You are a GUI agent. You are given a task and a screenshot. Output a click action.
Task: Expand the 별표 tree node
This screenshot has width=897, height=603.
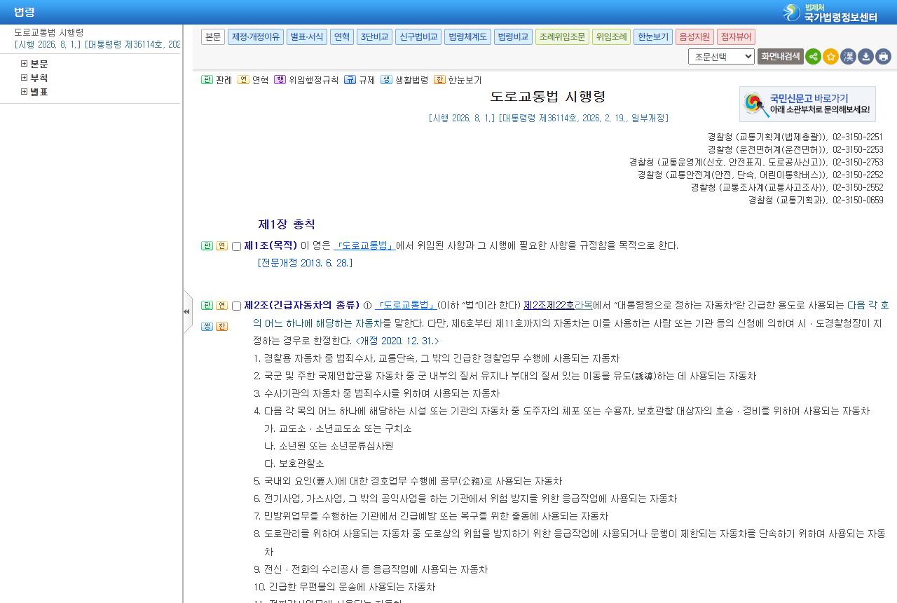(x=25, y=92)
